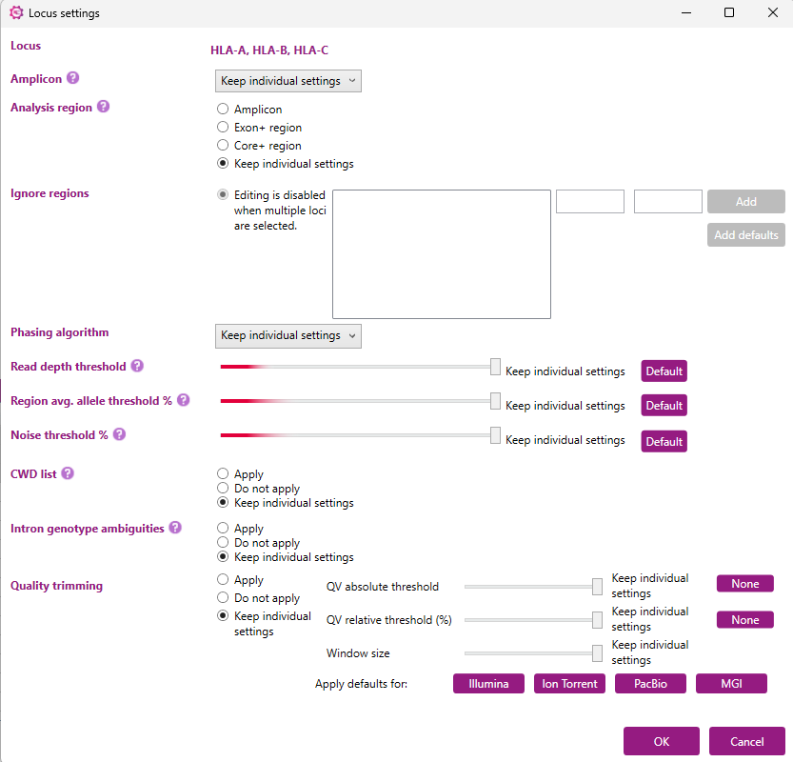Click Intron genotype ambiguities help icon
The height and width of the screenshot is (762, 793).
pyautogui.click(x=175, y=528)
